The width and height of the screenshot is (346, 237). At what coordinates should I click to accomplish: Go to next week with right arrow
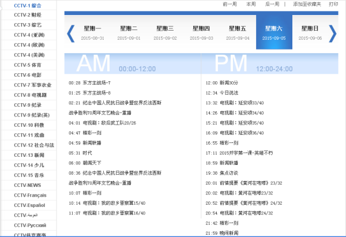[x=333, y=33]
